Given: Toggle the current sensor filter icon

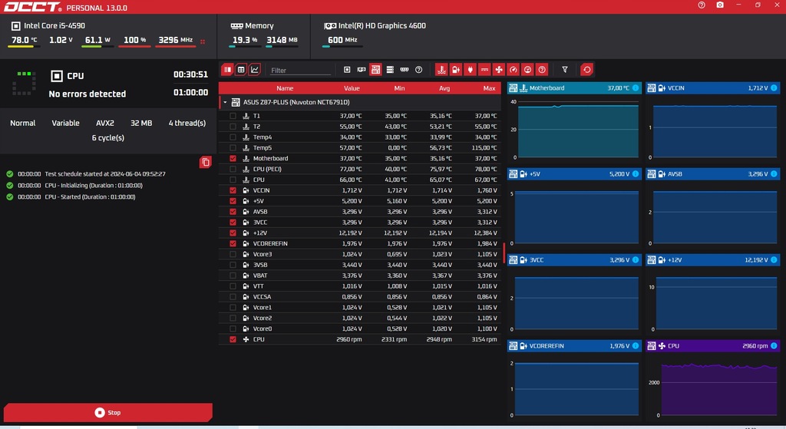Looking at the screenshot, I should [484, 70].
